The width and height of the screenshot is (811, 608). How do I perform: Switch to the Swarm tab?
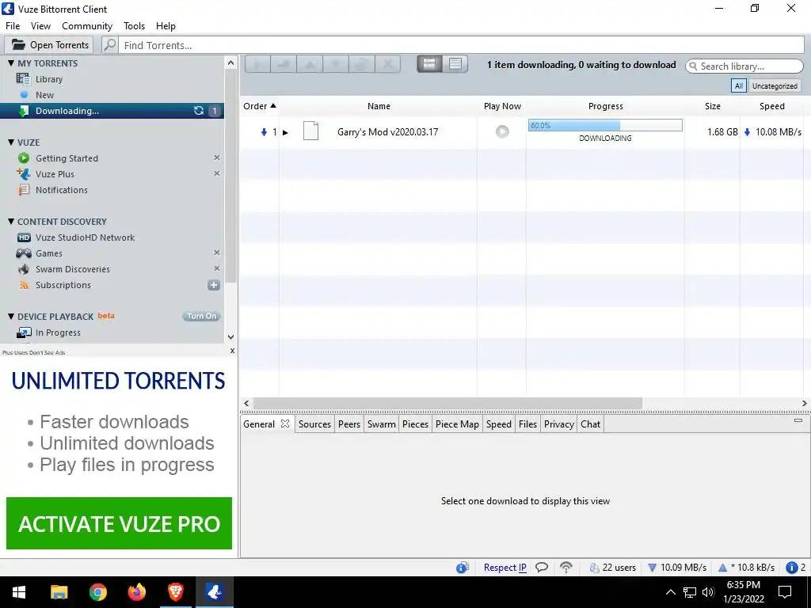(381, 424)
